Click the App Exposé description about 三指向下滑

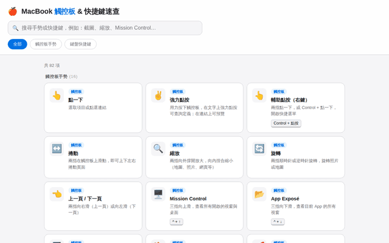click(x=303, y=209)
